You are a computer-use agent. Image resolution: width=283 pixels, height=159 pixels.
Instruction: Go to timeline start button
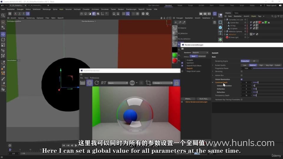tap(64, 145)
